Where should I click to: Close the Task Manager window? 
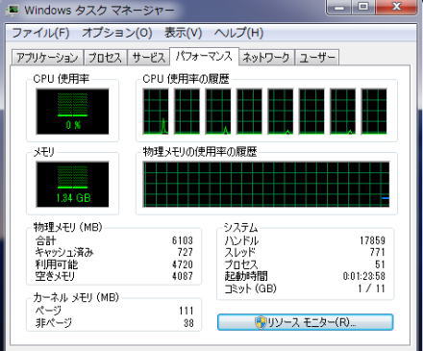click(x=397, y=7)
